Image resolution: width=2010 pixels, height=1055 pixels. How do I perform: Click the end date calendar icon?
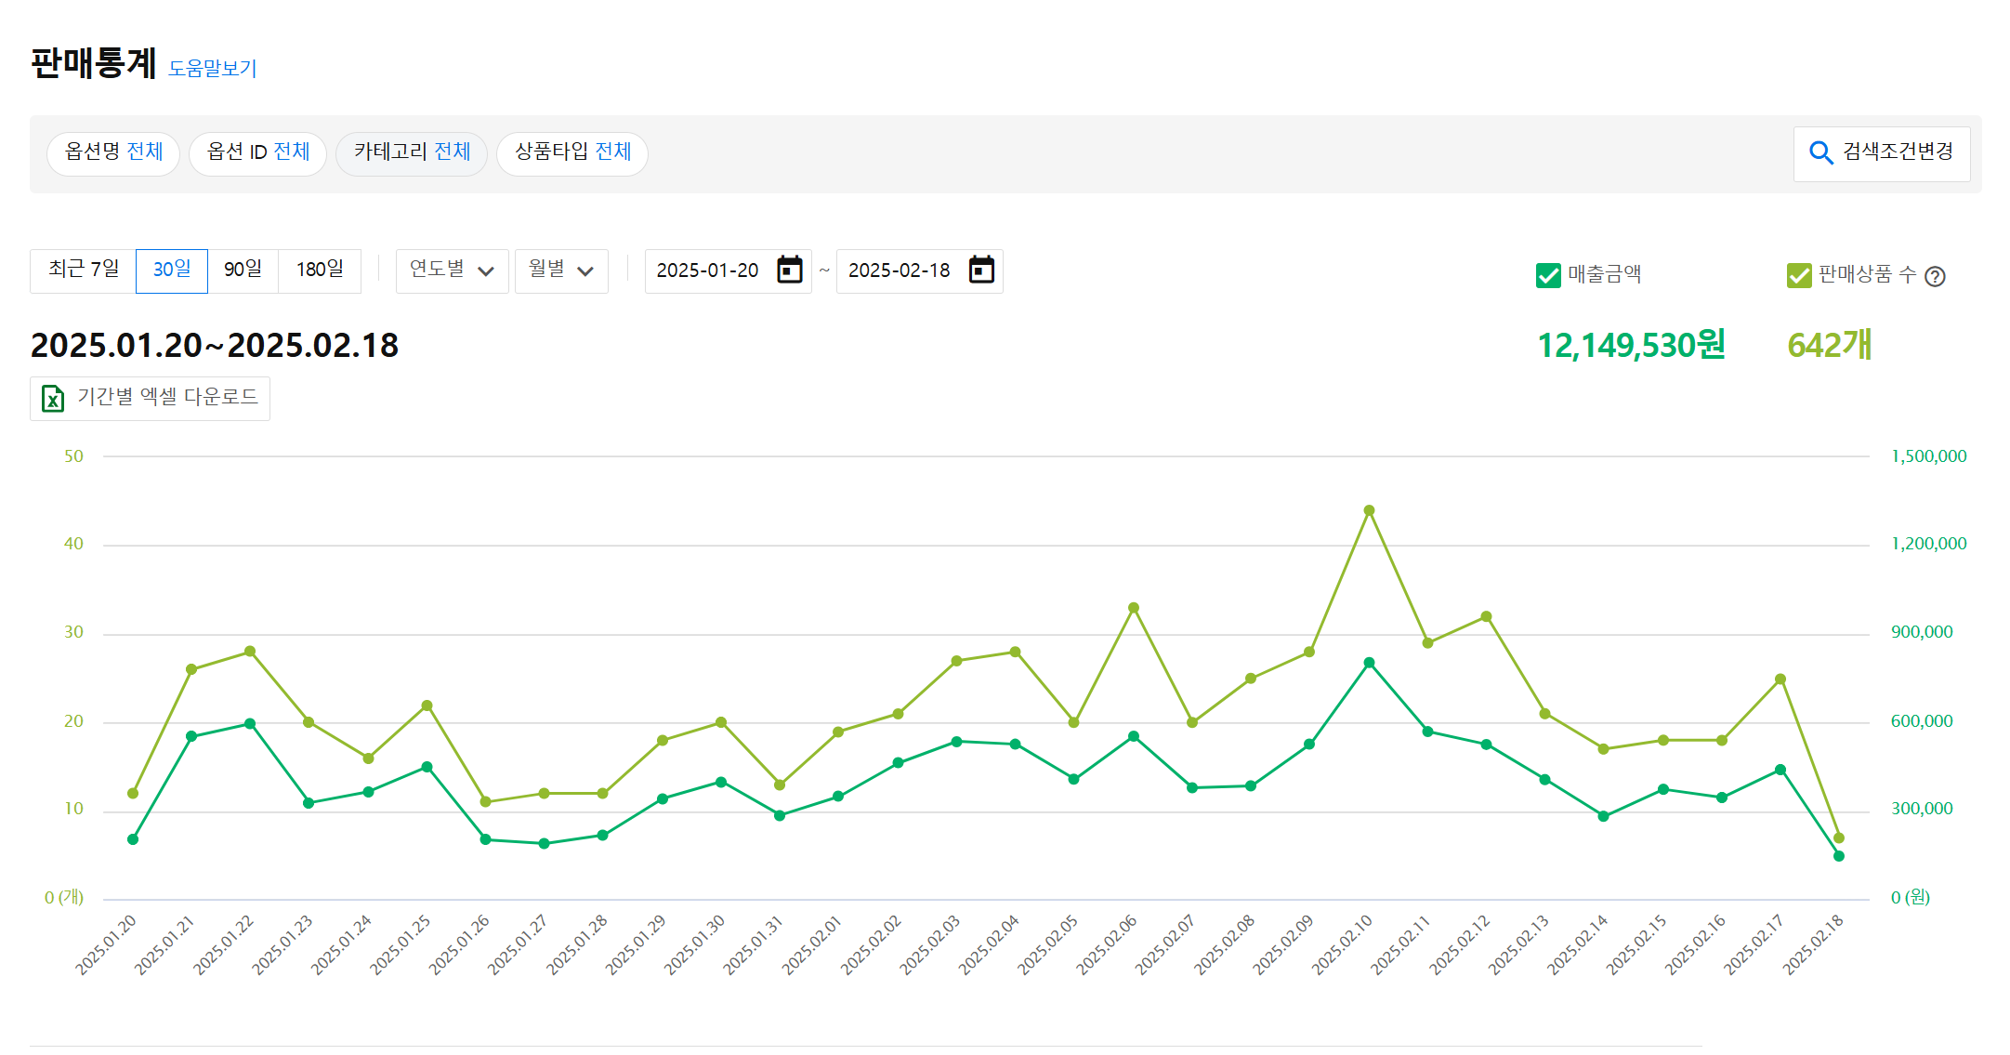tap(981, 270)
